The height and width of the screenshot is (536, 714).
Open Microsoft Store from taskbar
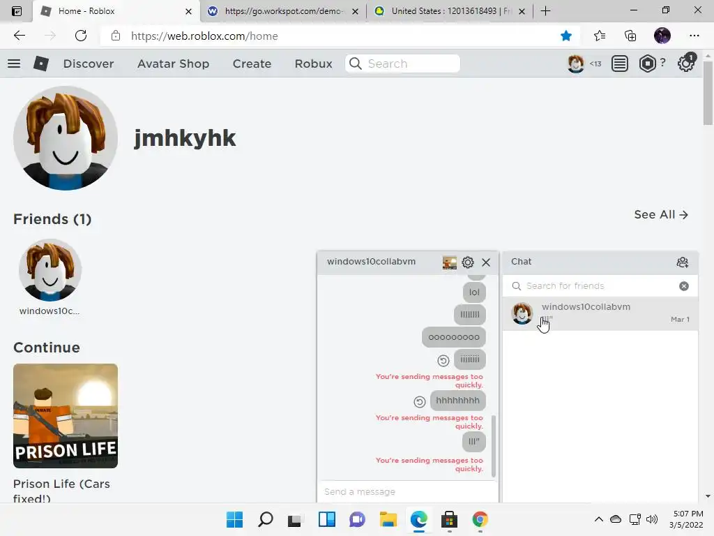[449, 519]
